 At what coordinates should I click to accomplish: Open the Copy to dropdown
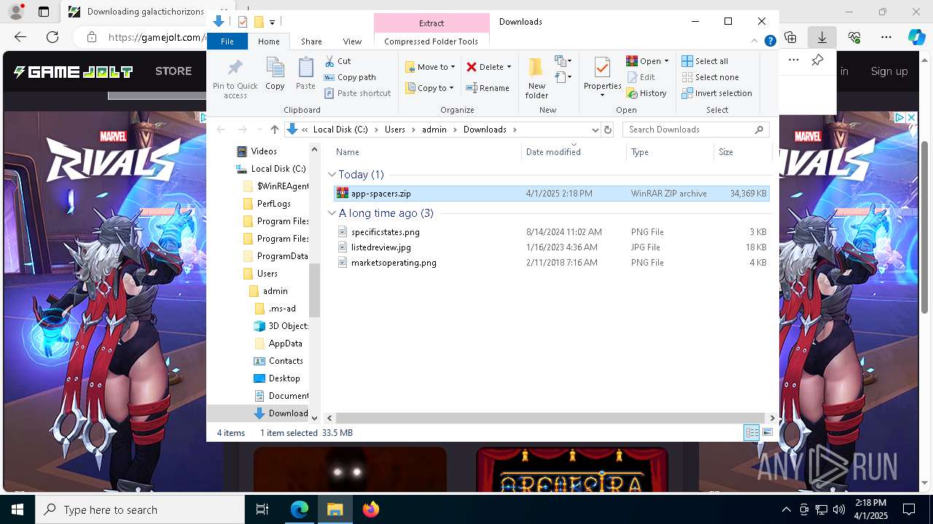(x=430, y=88)
